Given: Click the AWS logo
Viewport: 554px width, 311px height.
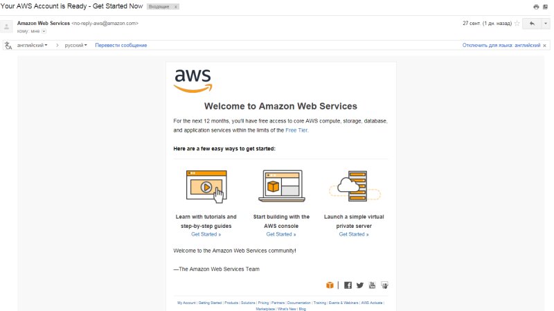Looking at the screenshot, I should (x=193, y=80).
